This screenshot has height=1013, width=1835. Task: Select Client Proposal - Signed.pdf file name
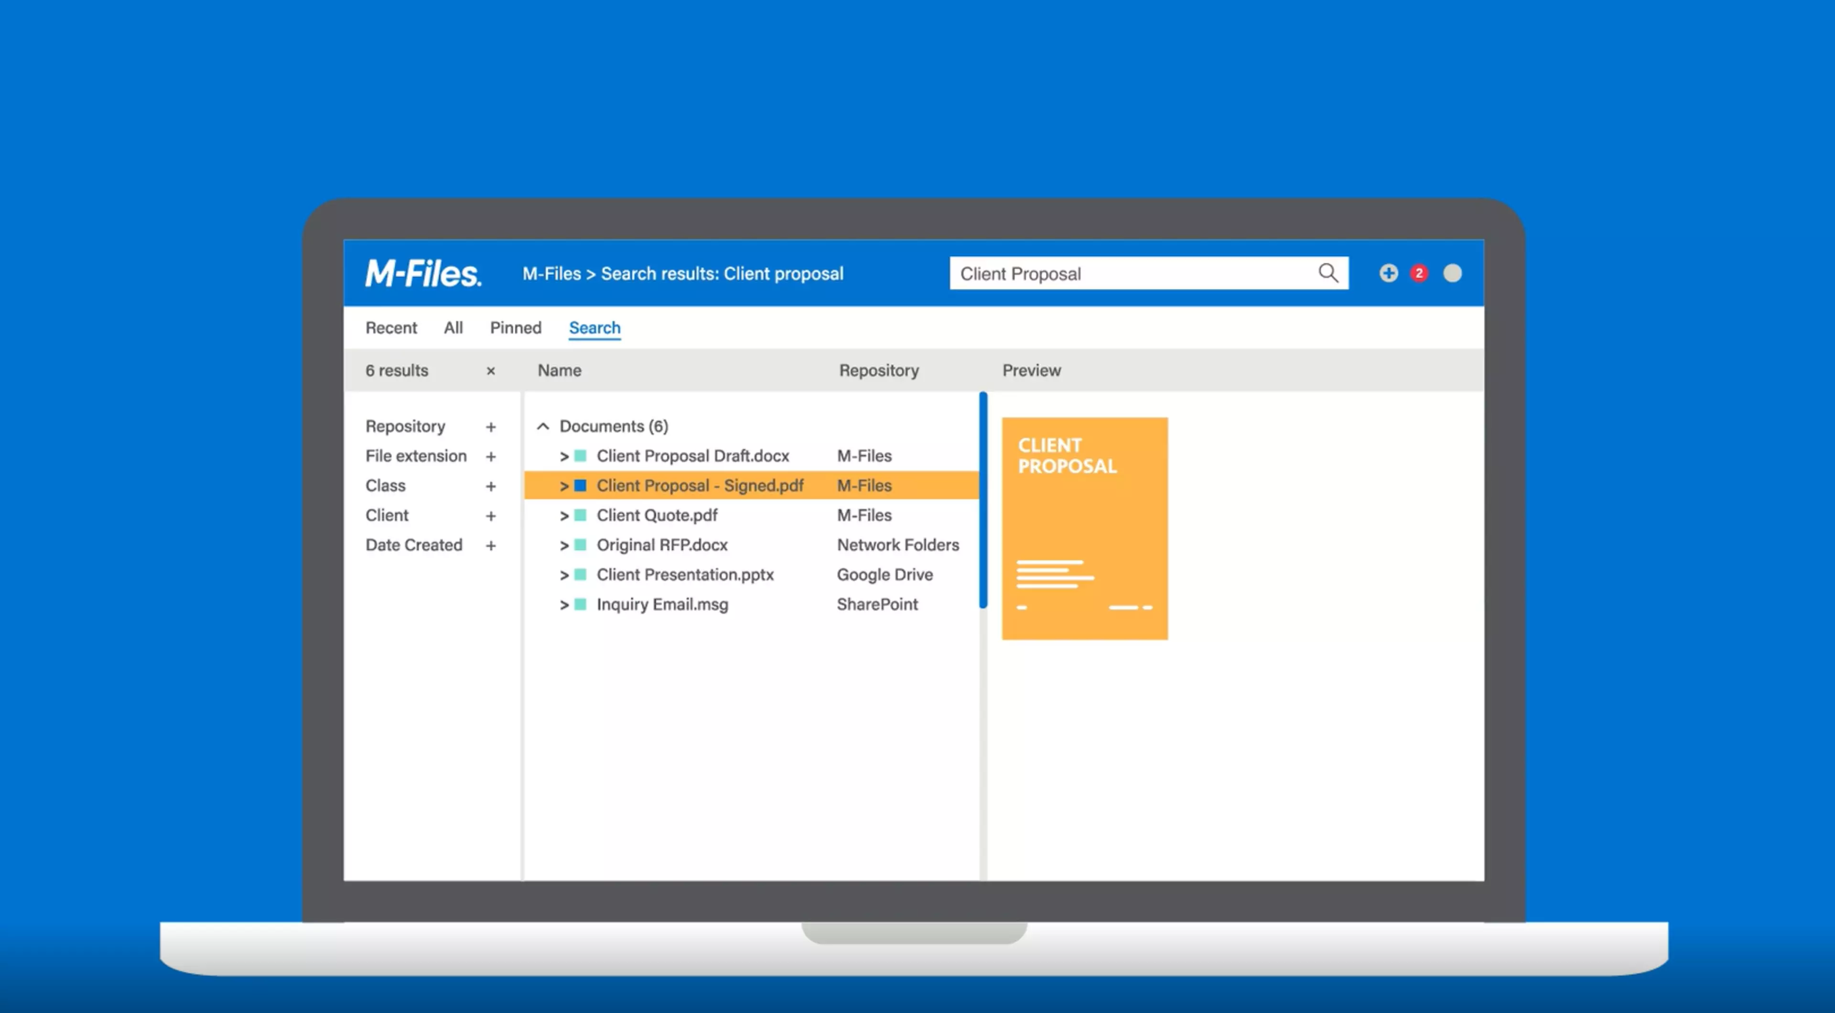click(x=700, y=486)
